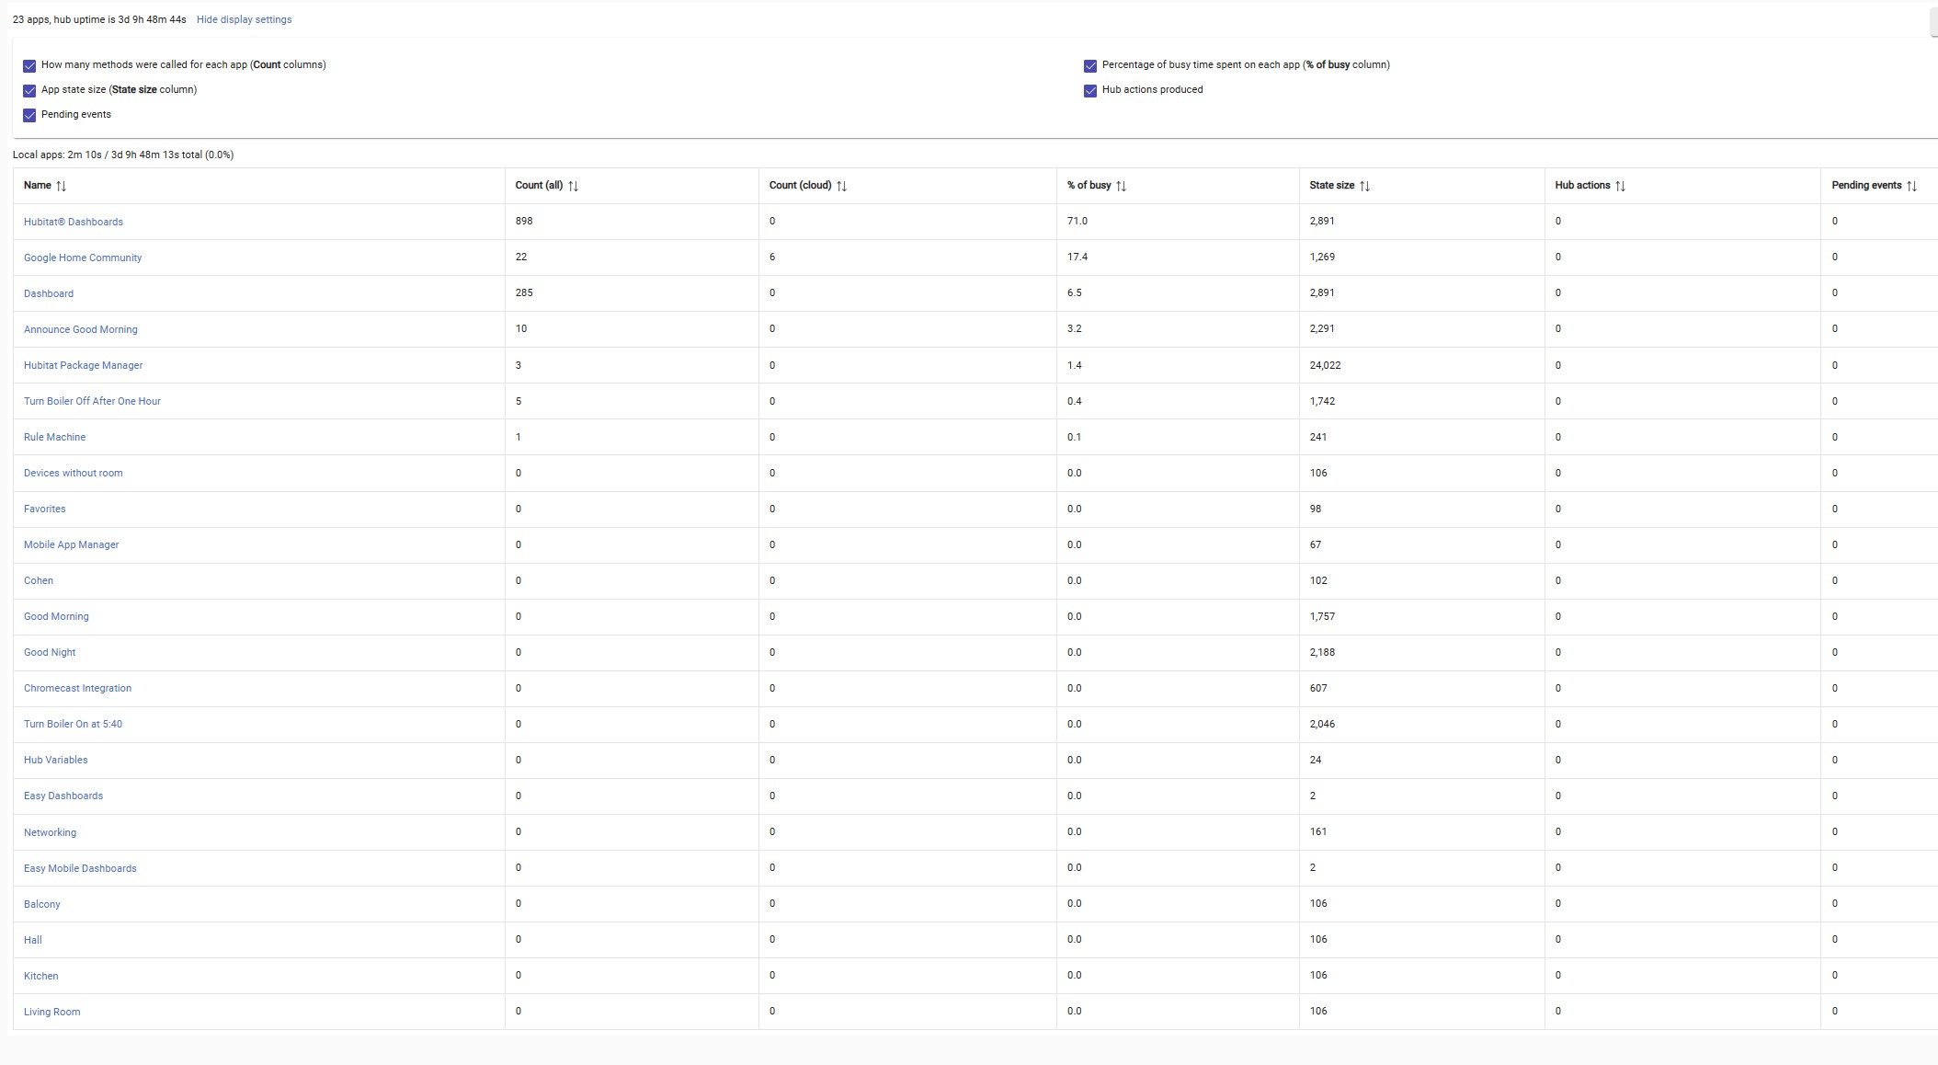
Task: Sort by Hub actions arrows icon
Action: [1620, 186]
